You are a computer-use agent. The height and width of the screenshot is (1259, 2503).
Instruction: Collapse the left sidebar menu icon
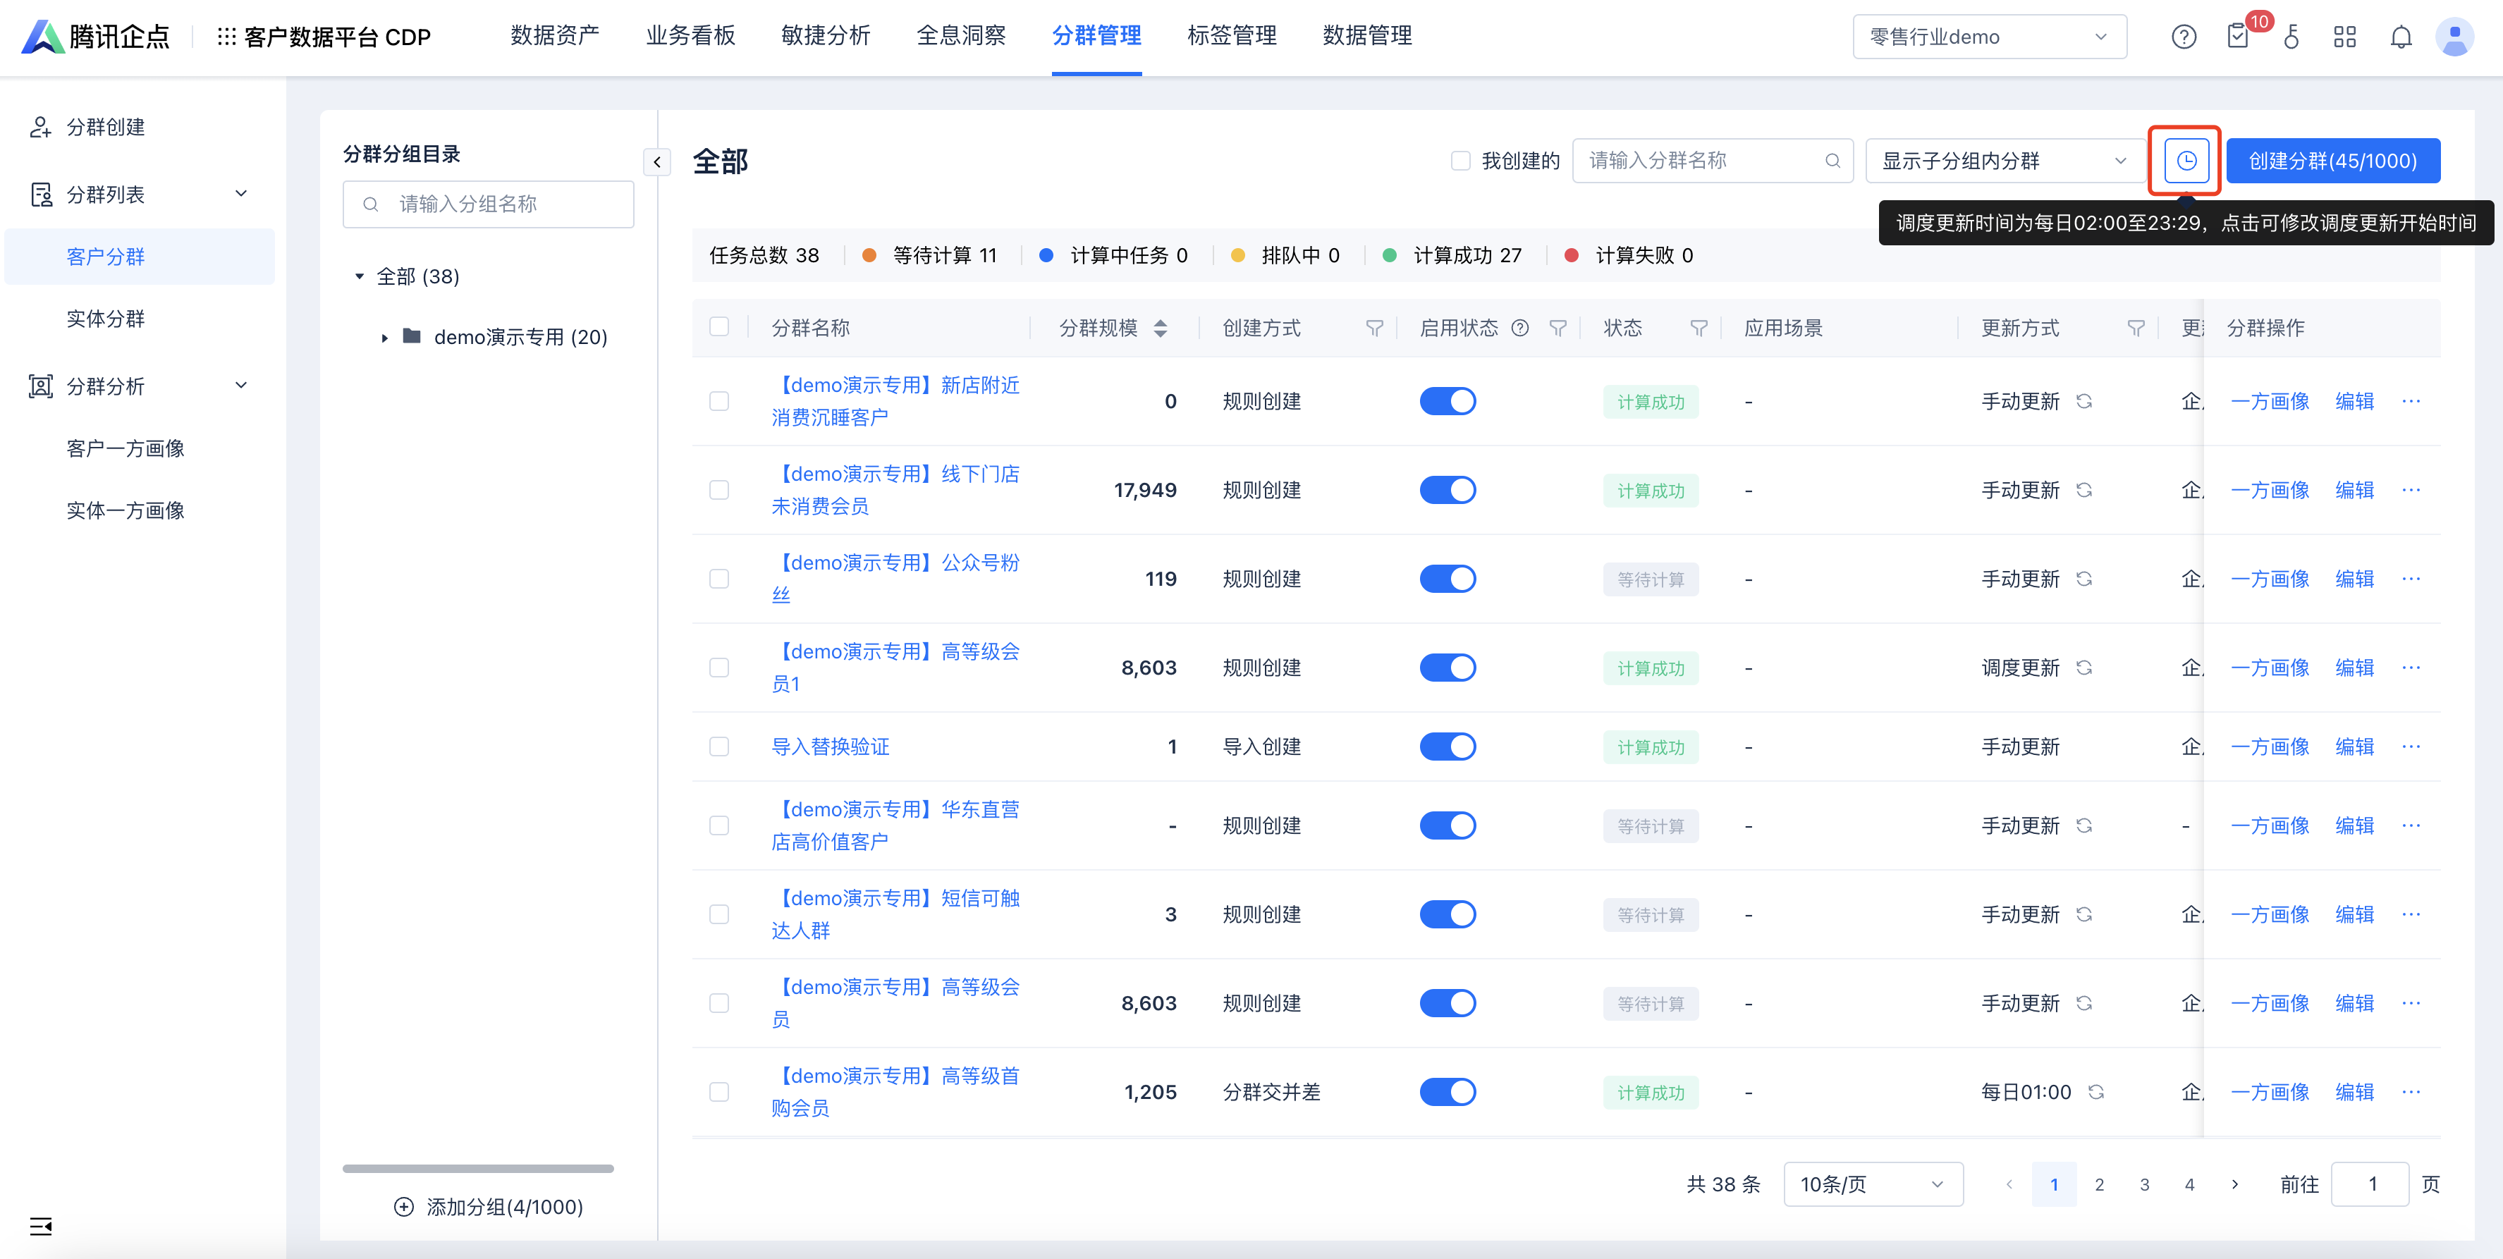41,1226
